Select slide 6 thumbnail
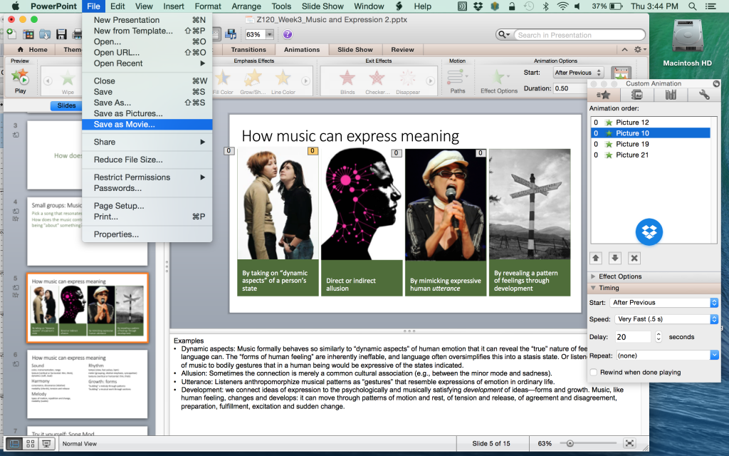729x456 pixels. (x=88, y=384)
